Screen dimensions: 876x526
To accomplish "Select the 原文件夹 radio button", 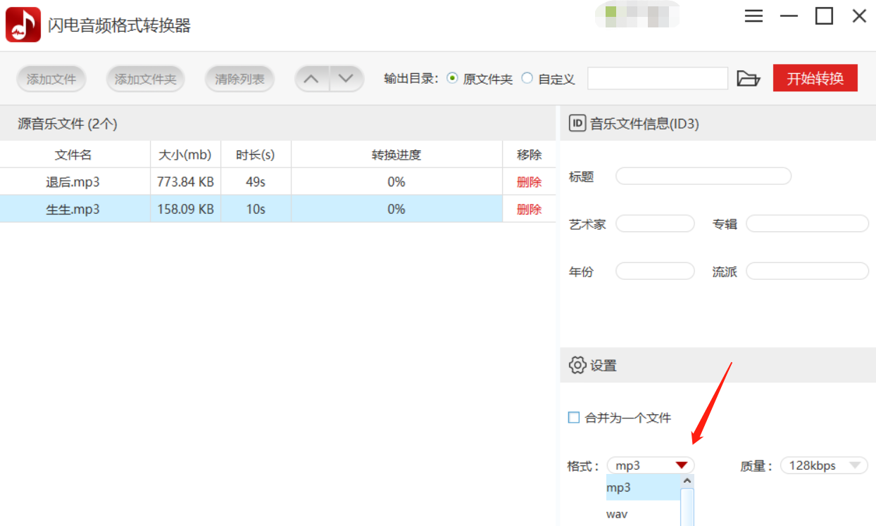I will pyautogui.click(x=452, y=78).
